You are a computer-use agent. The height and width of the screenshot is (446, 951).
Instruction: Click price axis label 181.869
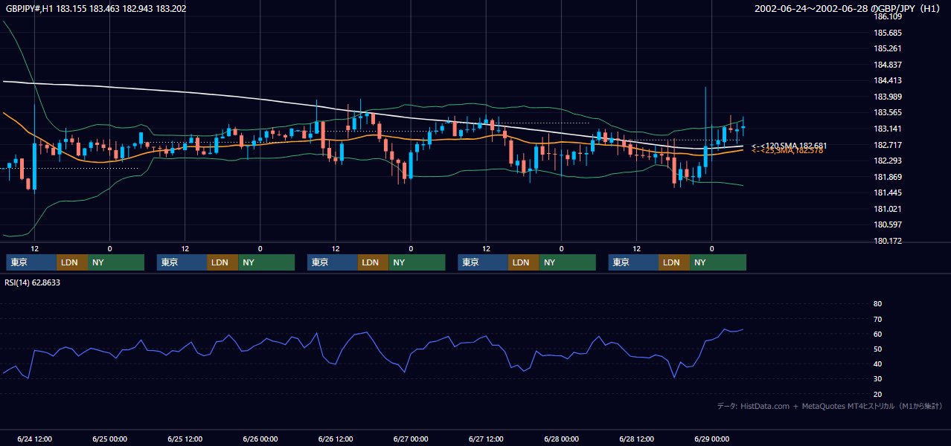(x=888, y=177)
